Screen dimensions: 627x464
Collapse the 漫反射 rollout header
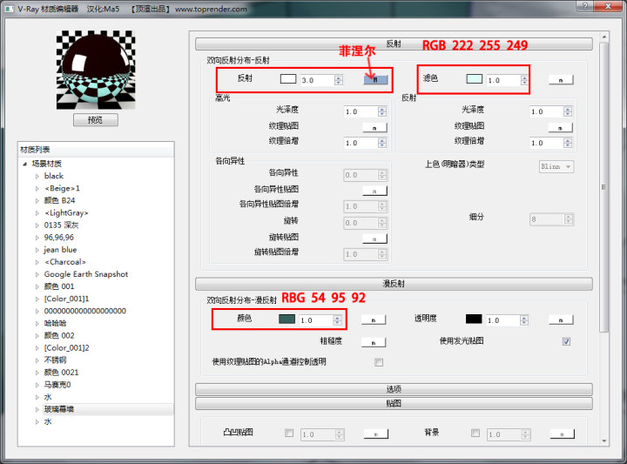point(394,284)
